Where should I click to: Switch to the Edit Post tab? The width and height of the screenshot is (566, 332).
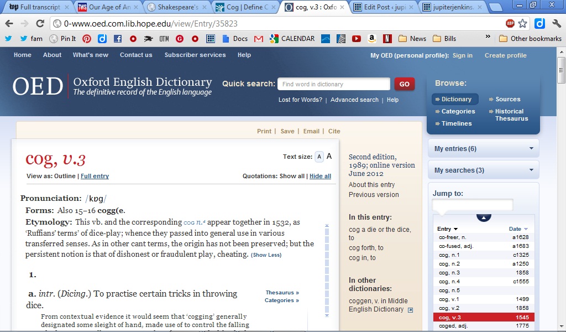(384, 7)
